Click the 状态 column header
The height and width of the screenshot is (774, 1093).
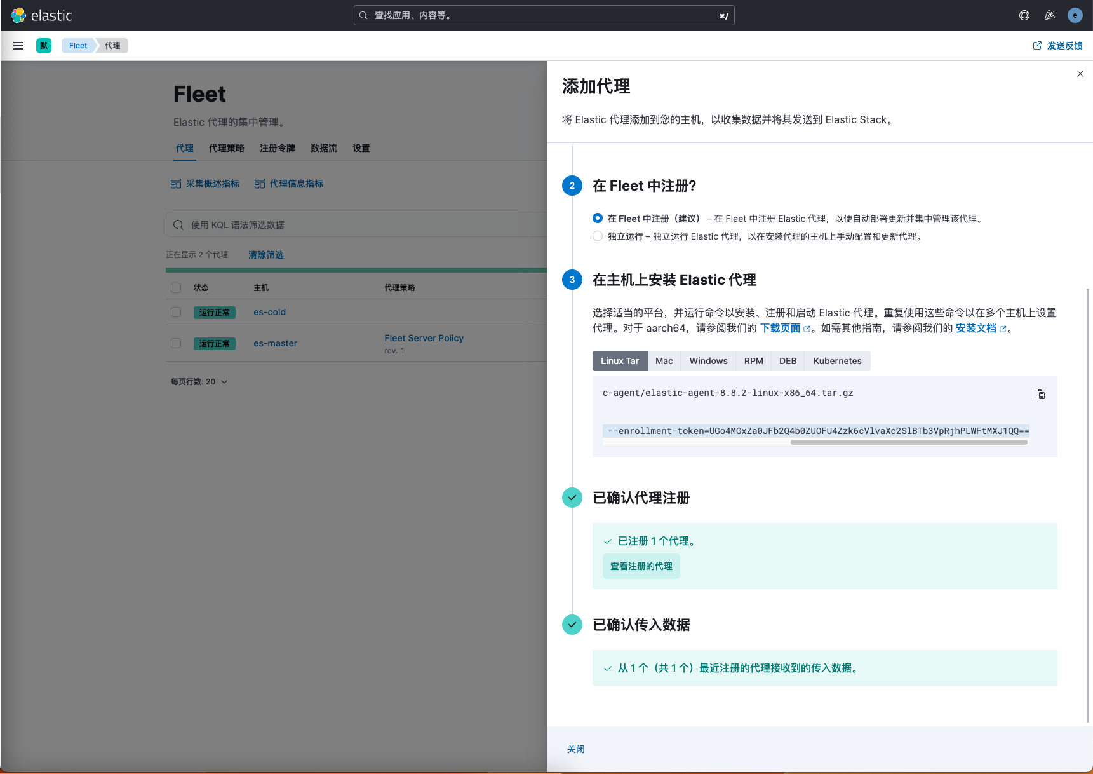[201, 288]
